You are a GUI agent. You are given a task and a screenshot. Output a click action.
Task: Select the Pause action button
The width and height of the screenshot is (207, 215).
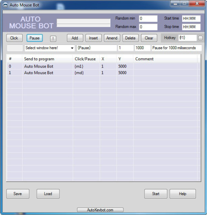(x=34, y=38)
